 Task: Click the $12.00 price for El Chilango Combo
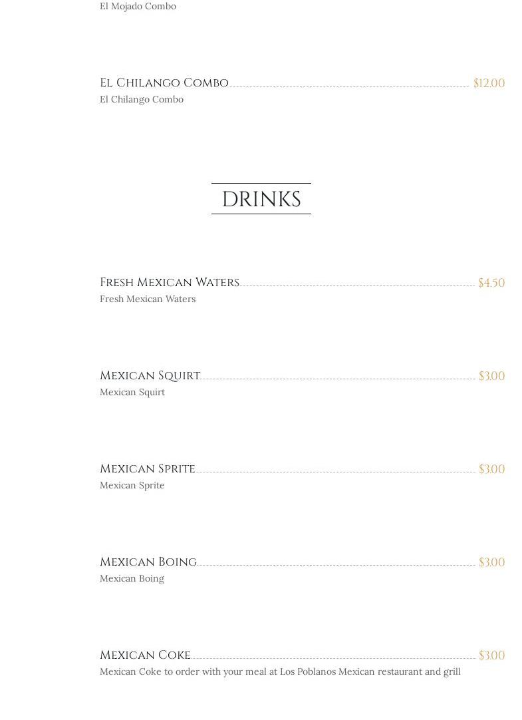(x=489, y=83)
